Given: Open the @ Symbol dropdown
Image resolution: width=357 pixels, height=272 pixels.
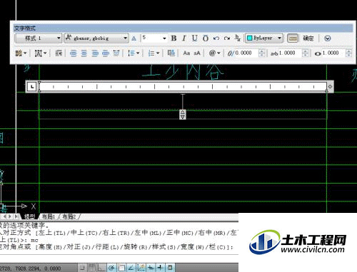Looking at the screenshot, I should tap(214, 53).
